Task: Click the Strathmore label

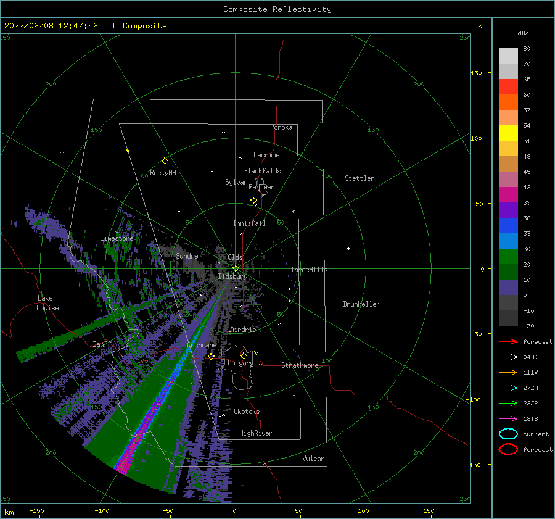Action: tap(300, 365)
